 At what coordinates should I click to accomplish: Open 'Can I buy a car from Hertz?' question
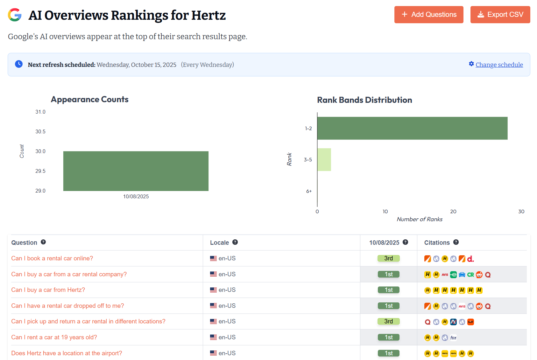pos(48,290)
